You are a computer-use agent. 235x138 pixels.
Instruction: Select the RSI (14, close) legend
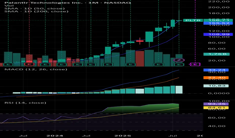(25, 103)
